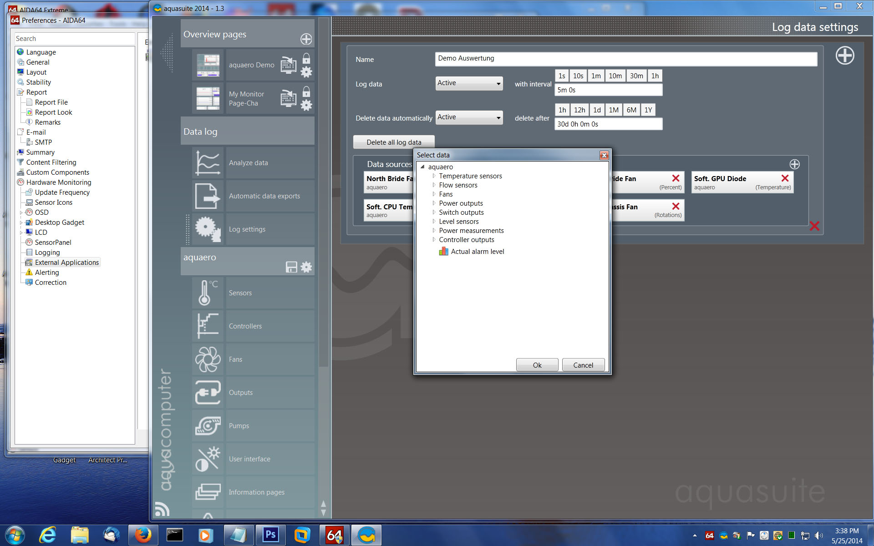The width and height of the screenshot is (874, 546).
Task: Click the Analyze data chart icon
Action: click(x=208, y=162)
